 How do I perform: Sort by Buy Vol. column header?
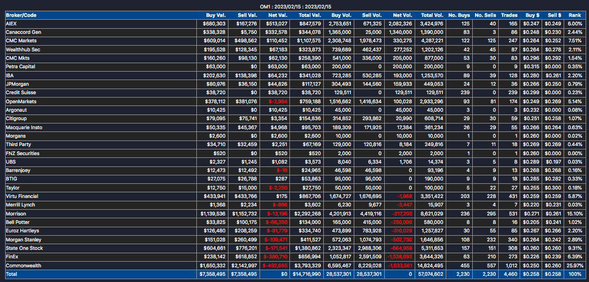[341, 15]
